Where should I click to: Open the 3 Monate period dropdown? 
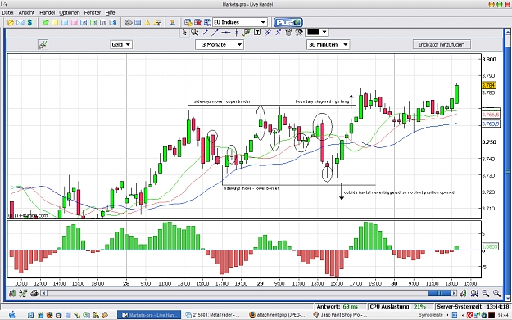pos(220,44)
